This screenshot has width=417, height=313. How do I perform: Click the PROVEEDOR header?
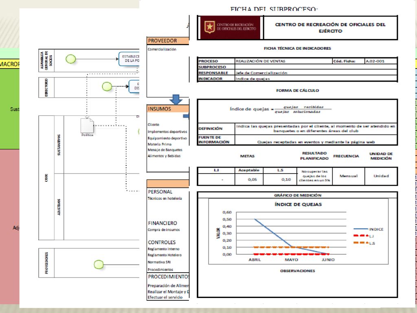point(168,41)
